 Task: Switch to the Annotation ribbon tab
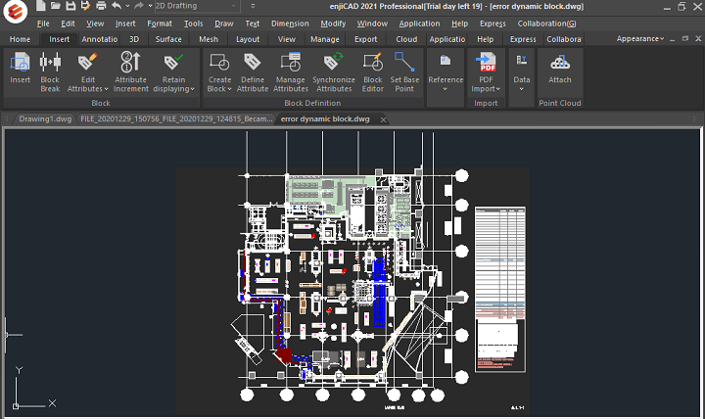(99, 39)
